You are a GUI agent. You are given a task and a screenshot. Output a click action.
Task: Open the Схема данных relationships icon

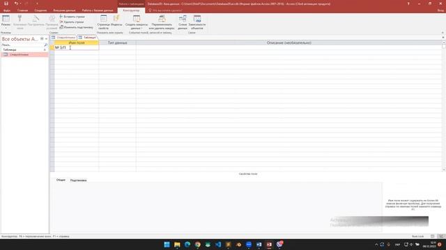(183, 19)
